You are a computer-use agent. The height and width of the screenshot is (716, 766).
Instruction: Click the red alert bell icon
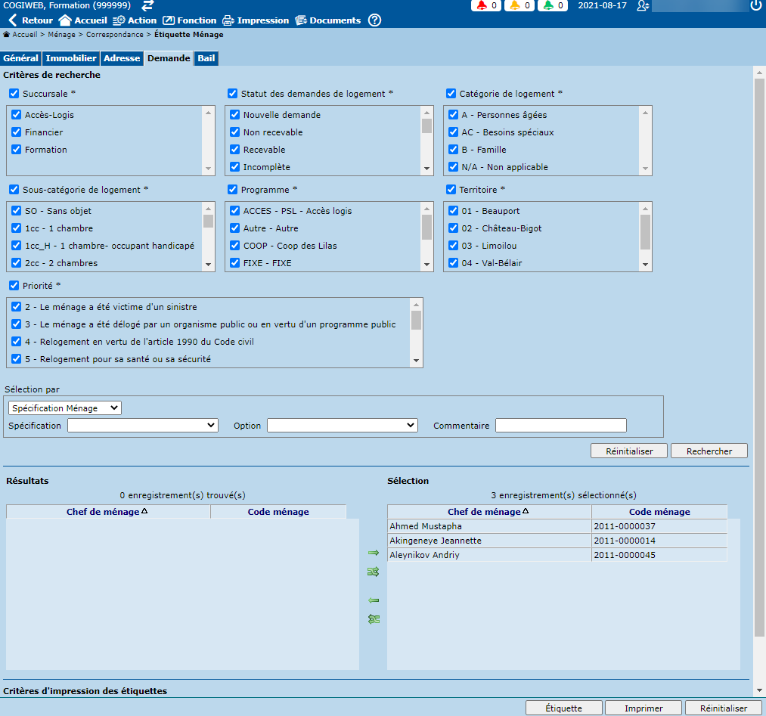tap(482, 5)
